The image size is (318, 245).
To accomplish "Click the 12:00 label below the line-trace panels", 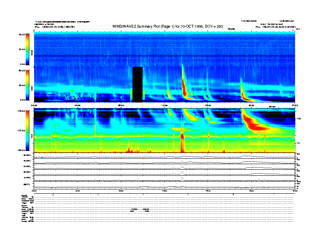I will [165, 191].
